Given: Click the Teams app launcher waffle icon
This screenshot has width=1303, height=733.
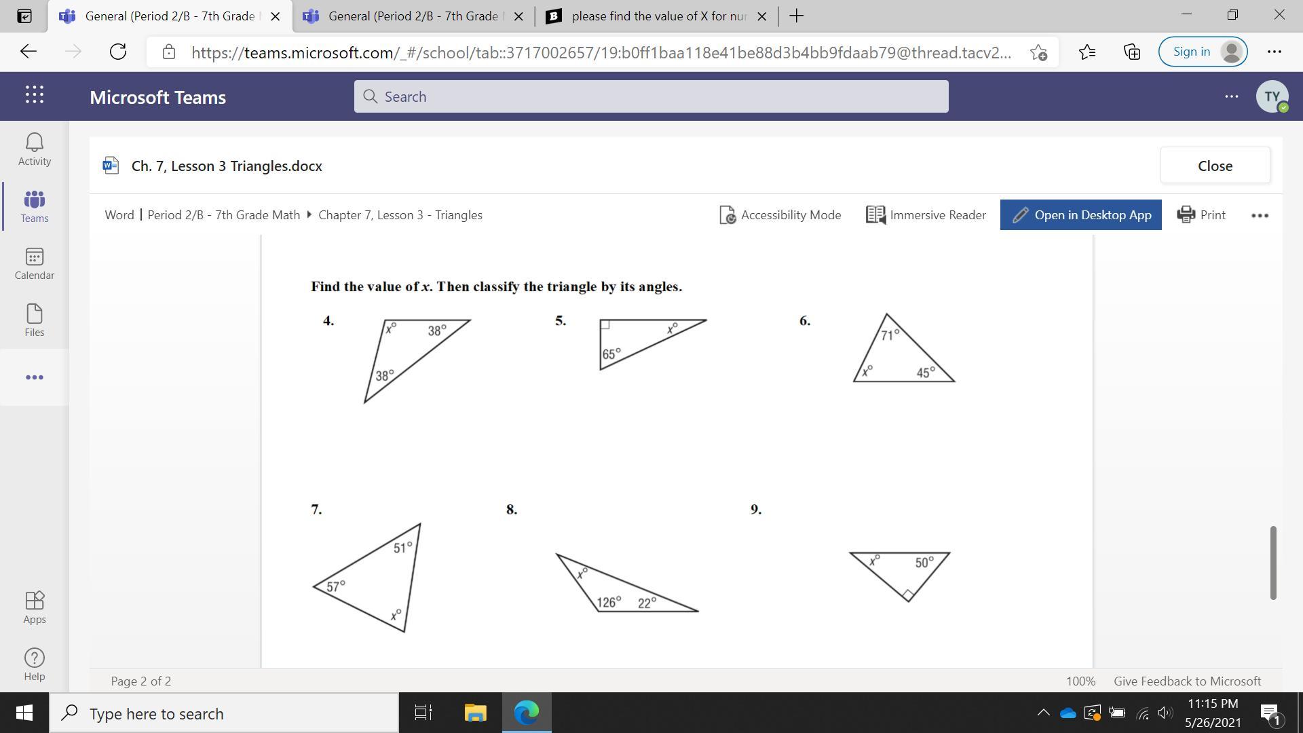Looking at the screenshot, I should point(35,96).
